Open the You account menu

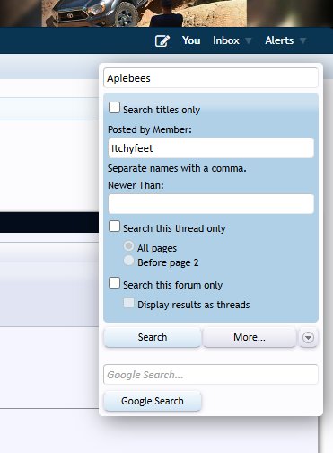pos(191,40)
